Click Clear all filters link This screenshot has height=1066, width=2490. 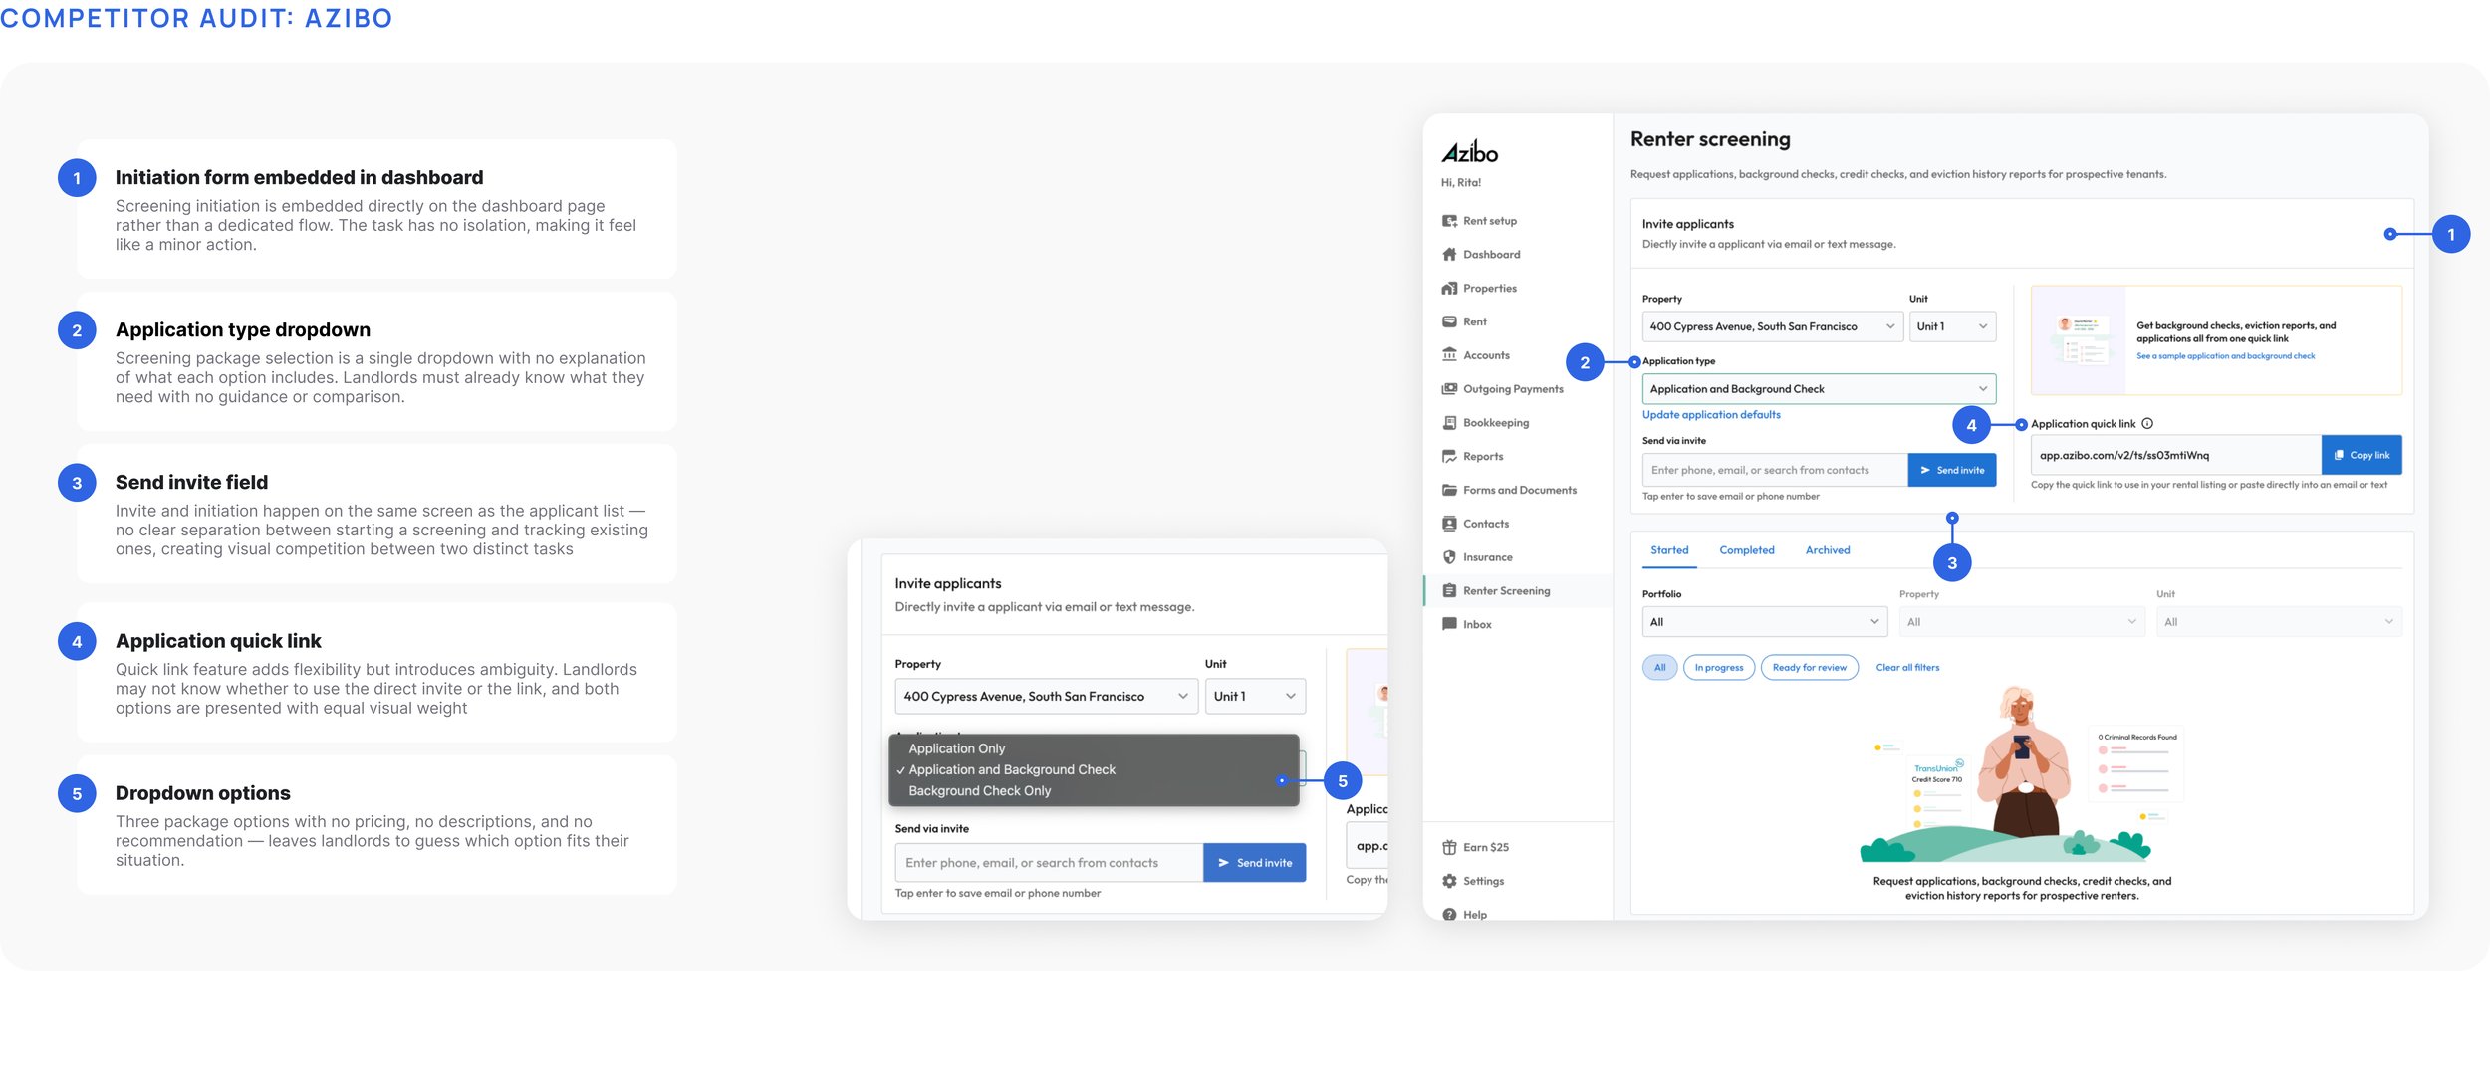[x=1907, y=668]
